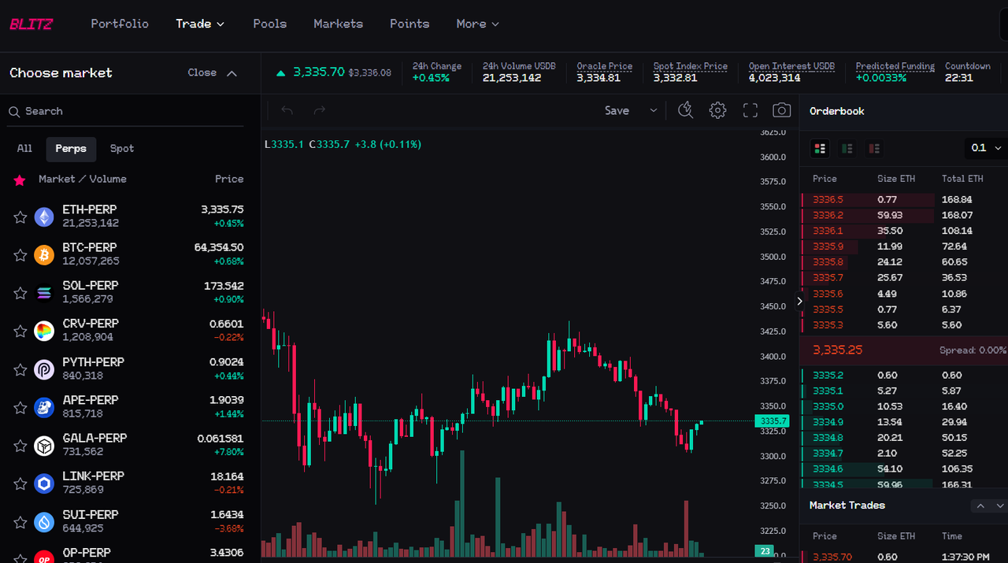Star the SOL-PERP market
The width and height of the screenshot is (1008, 563).
(x=20, y=293)
